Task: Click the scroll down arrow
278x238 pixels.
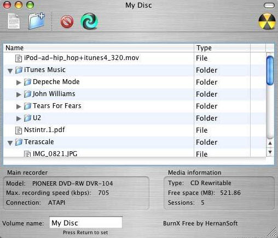Action: (270, 152)
